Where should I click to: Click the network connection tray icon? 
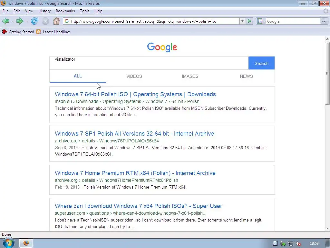click(291, 243)
